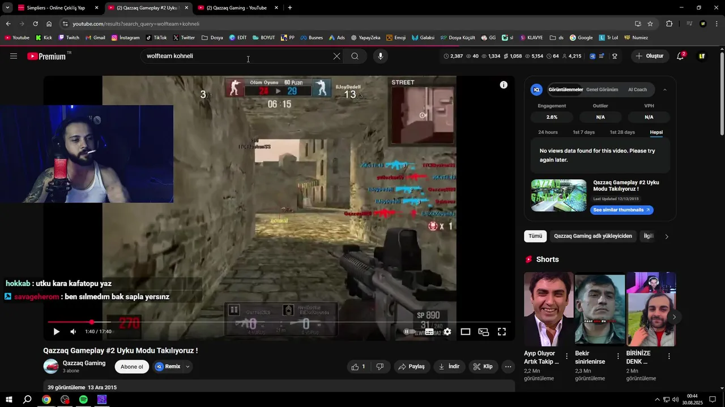The width and height of the screenshot is (725, 407).
Task: Select the AI Coach tab
Action: point(637,89)
